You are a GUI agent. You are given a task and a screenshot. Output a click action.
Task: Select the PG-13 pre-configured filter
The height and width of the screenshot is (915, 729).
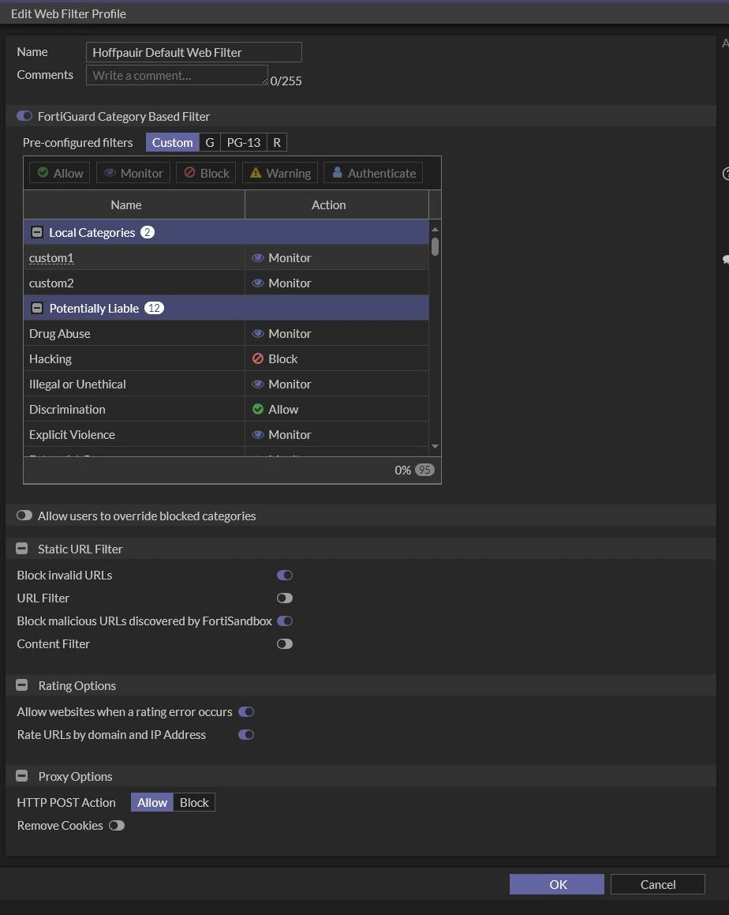[x=244, y=142]
